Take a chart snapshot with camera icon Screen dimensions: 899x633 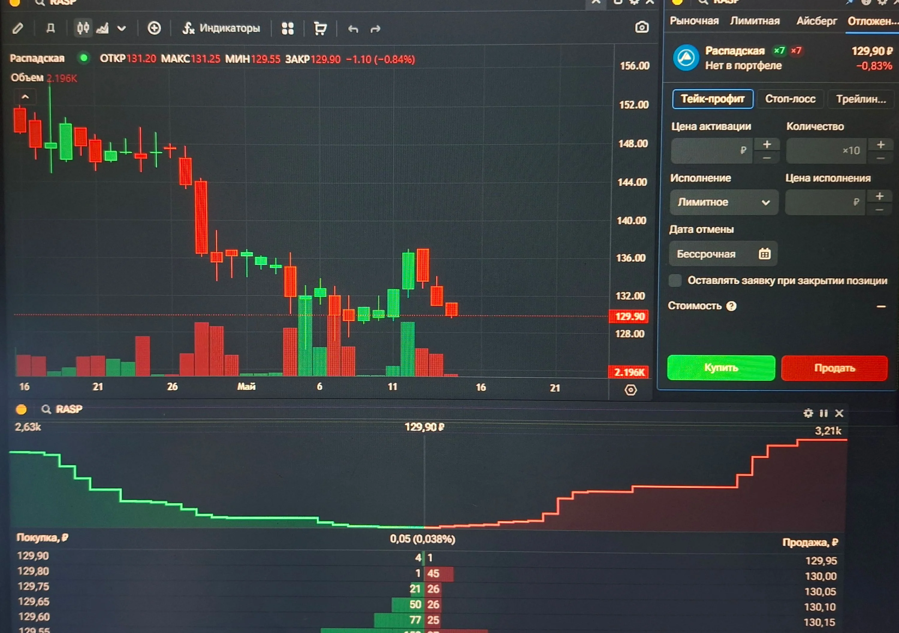click(642, 27)
